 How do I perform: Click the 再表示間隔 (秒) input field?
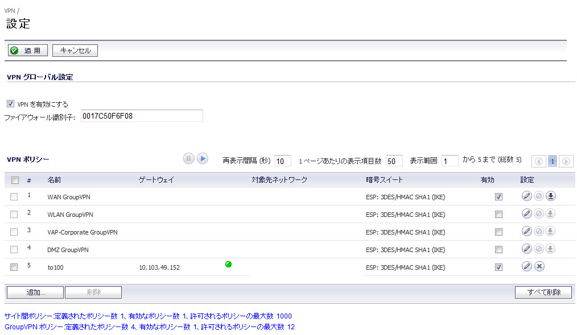(x=283, y=161)
